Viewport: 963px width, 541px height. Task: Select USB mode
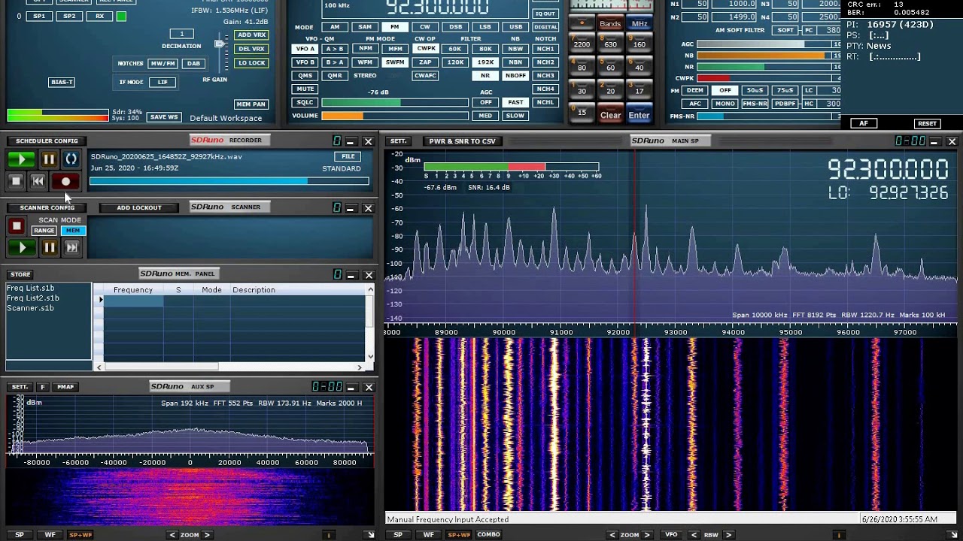[x=515, y=27]
